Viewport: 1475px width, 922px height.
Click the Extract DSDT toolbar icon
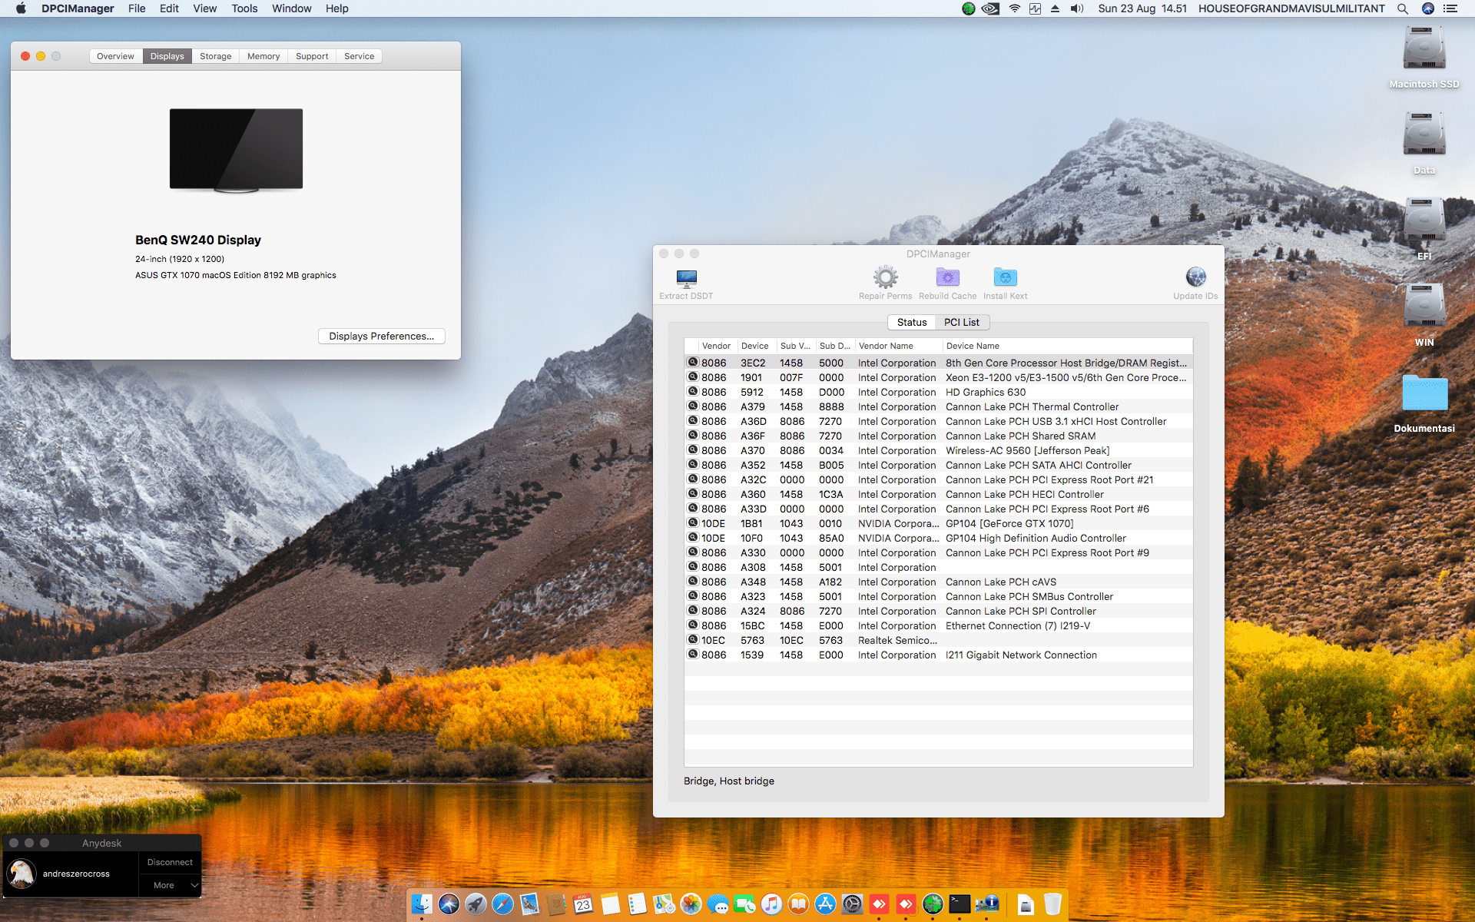pyautogui.click(x=686, y=278)
